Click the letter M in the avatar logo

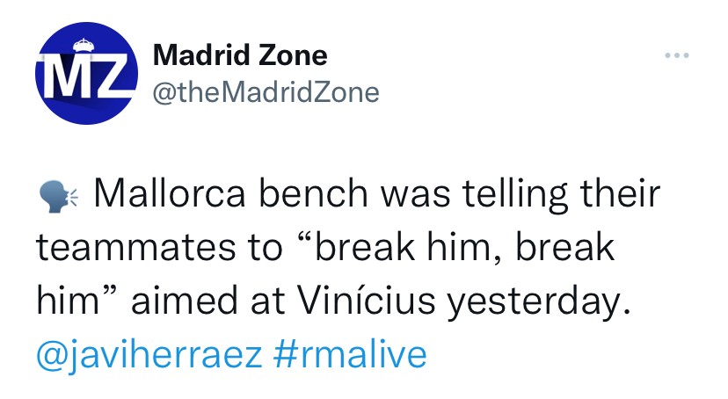64,76
